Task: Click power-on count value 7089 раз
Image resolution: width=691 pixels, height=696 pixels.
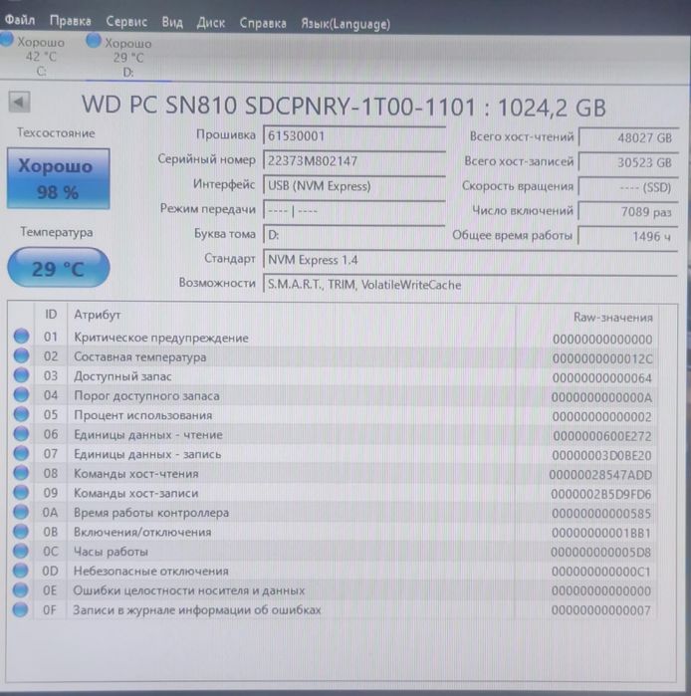Action: (628, 212)
